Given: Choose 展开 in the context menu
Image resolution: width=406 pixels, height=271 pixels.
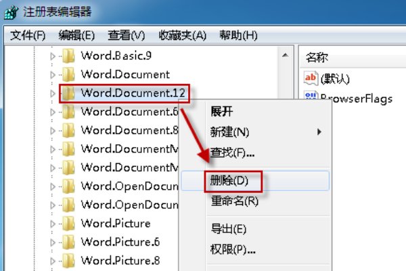Looking at the screenshot, I should pos(255,112).
